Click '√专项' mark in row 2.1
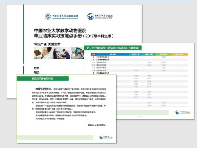Image resolution: width=197 pixels, height=148 pixels. 163,62
